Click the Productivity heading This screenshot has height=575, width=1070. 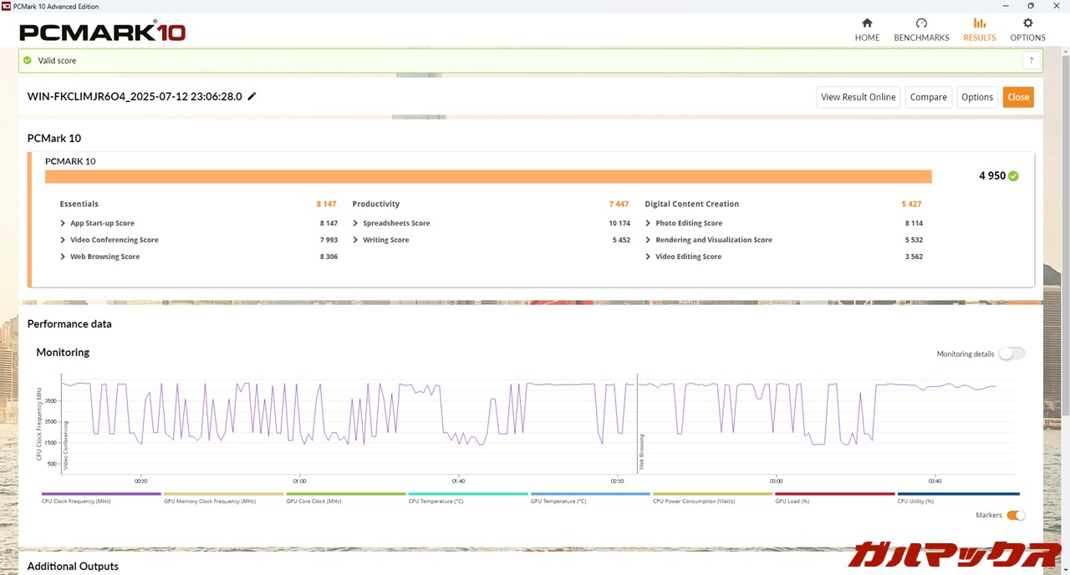(376, 204)
